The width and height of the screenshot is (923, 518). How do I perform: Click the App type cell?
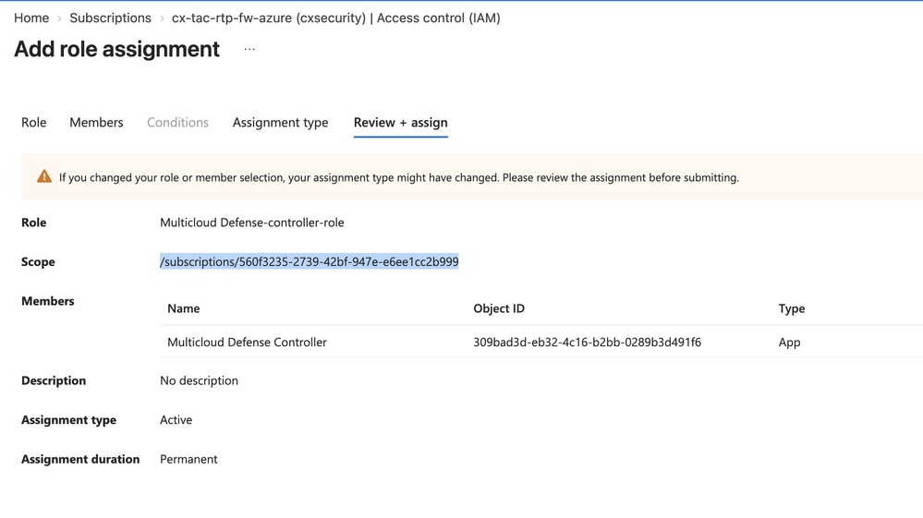pyautogui.click(x=789, y=343)
